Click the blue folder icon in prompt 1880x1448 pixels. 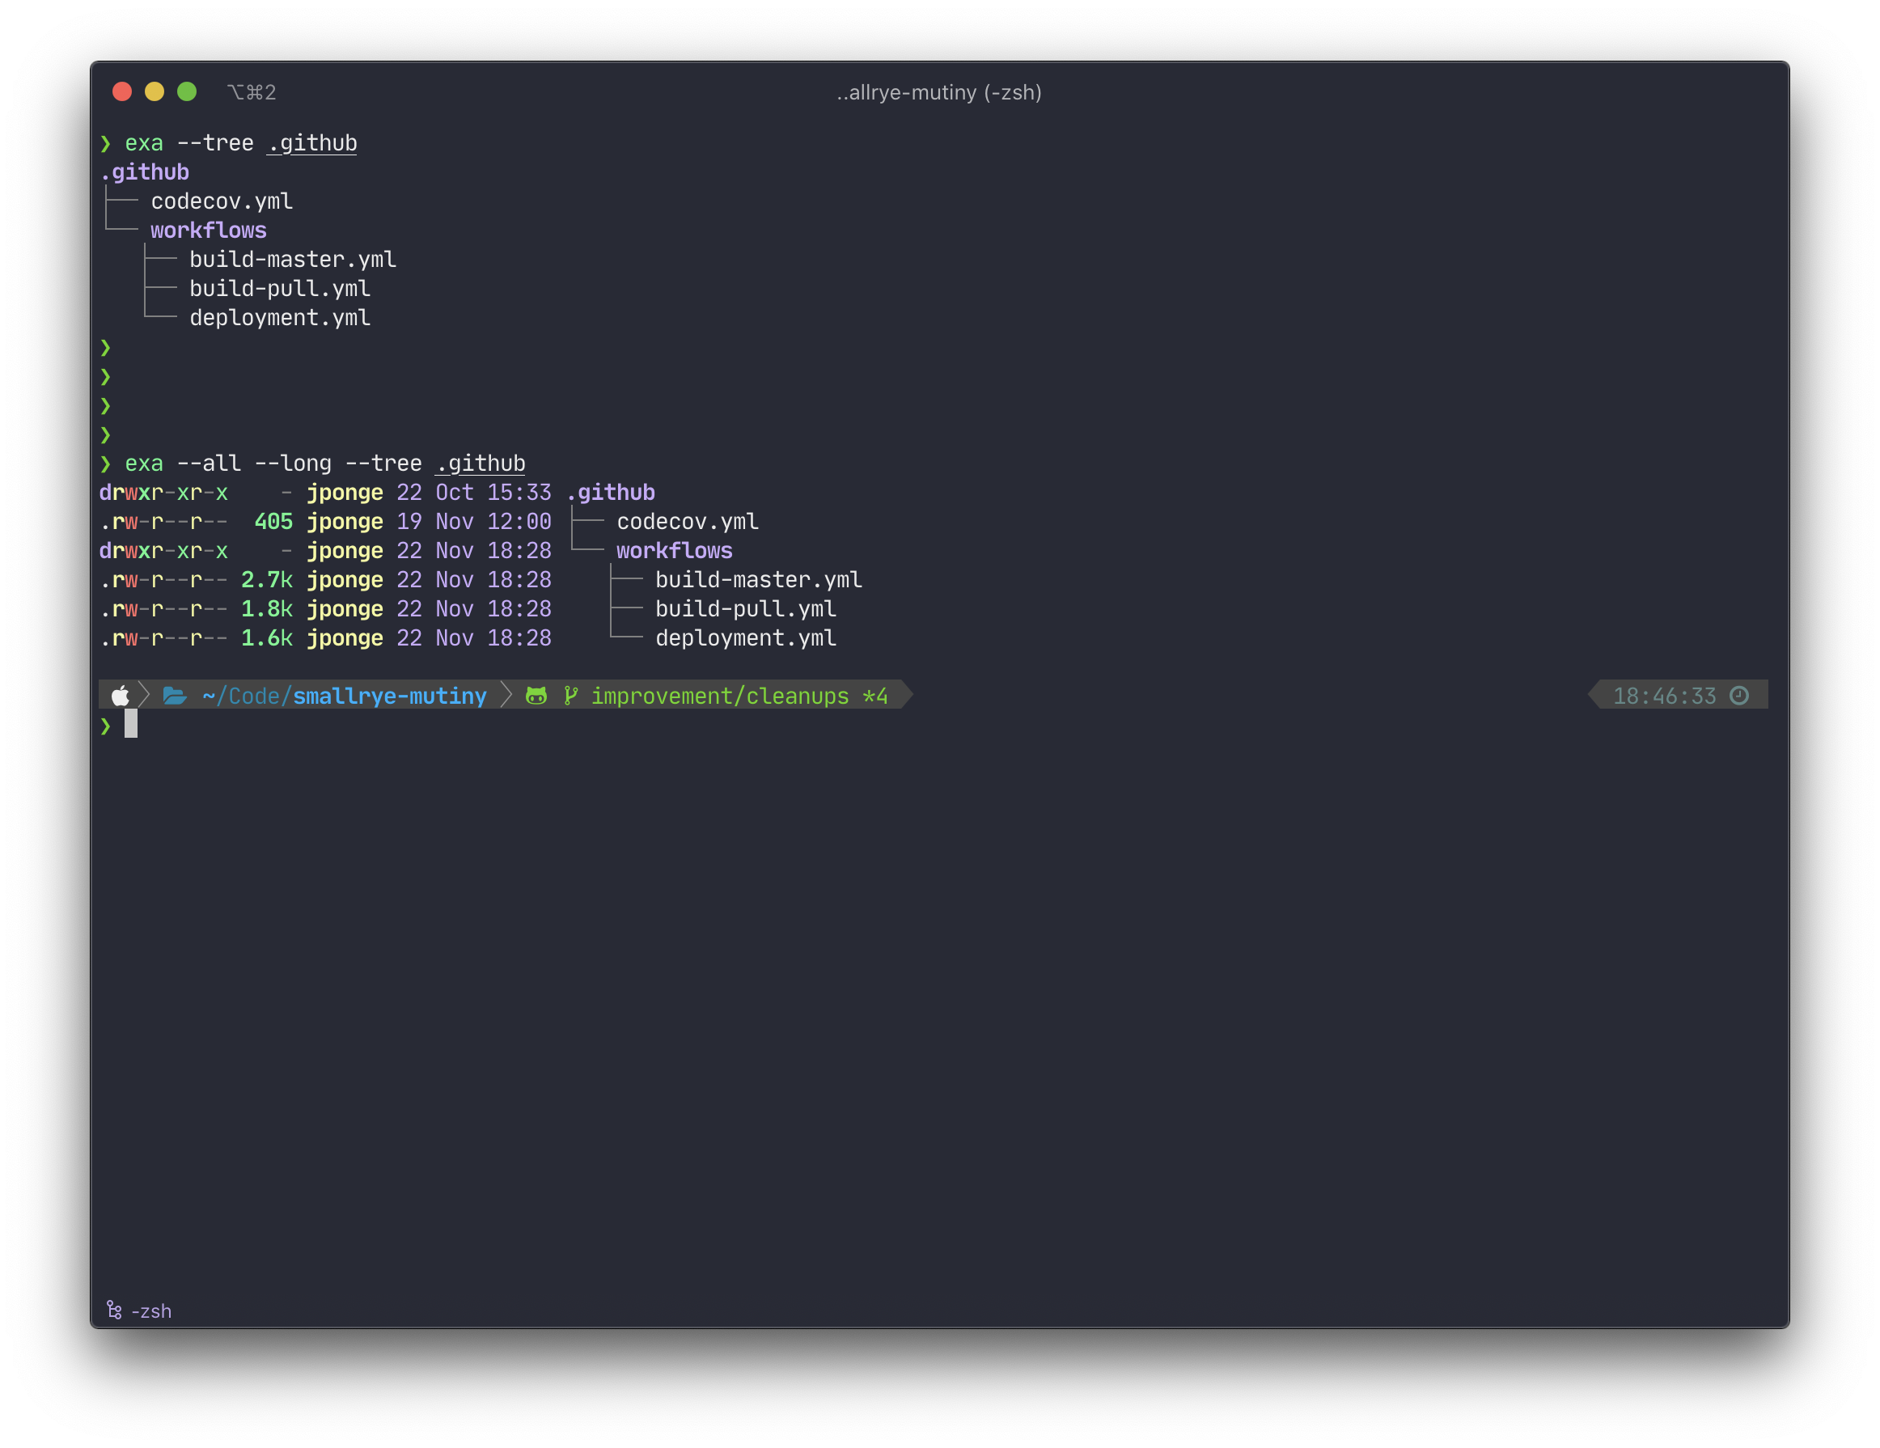click(x=175, y=696)
